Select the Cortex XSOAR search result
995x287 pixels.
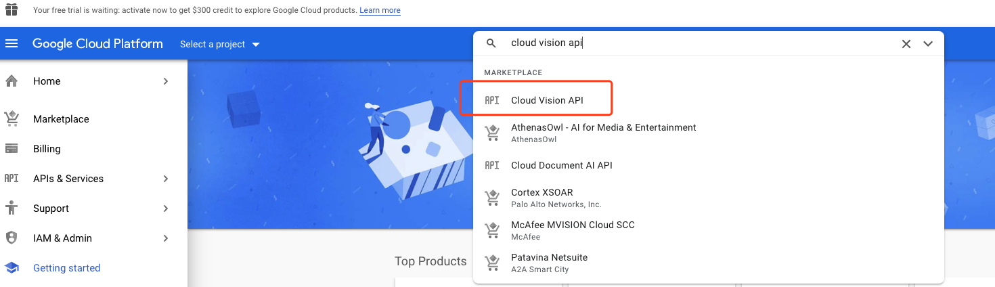[709, 198]
